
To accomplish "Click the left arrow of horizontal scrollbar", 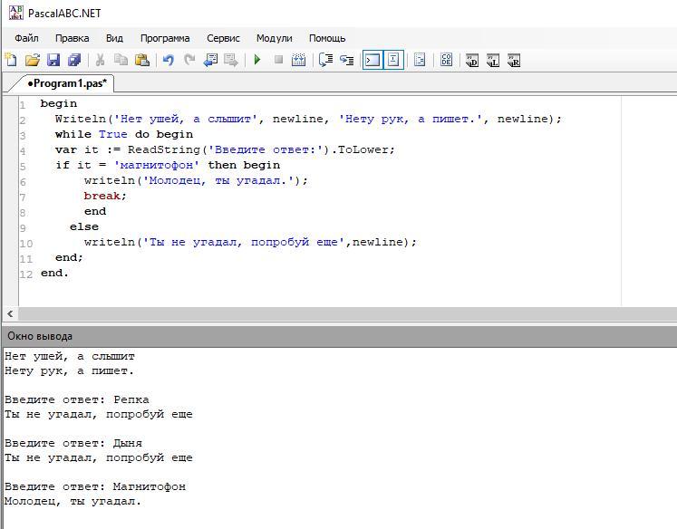I will (10, 313).
